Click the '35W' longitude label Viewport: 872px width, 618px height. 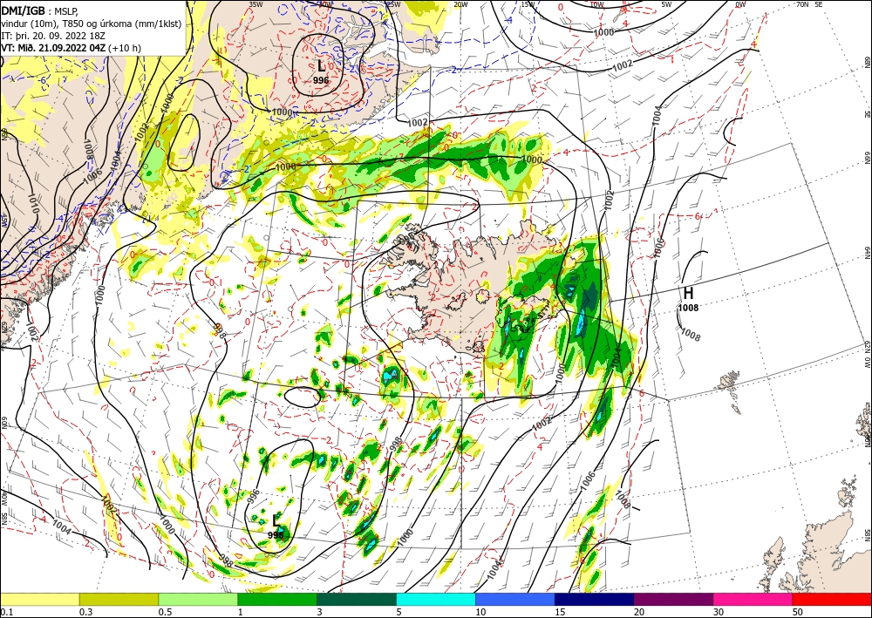click(x=255, y=4)
